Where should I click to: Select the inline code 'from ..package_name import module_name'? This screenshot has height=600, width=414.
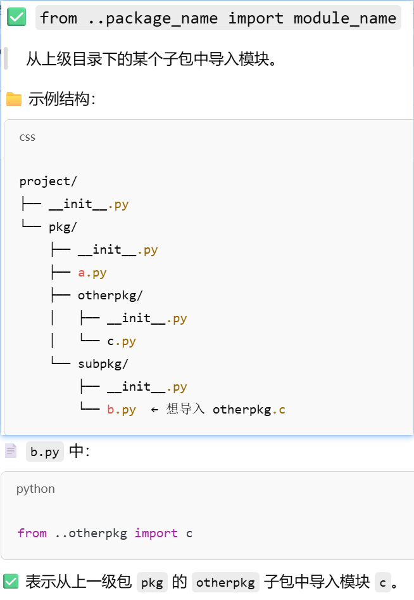coord(218,18)
